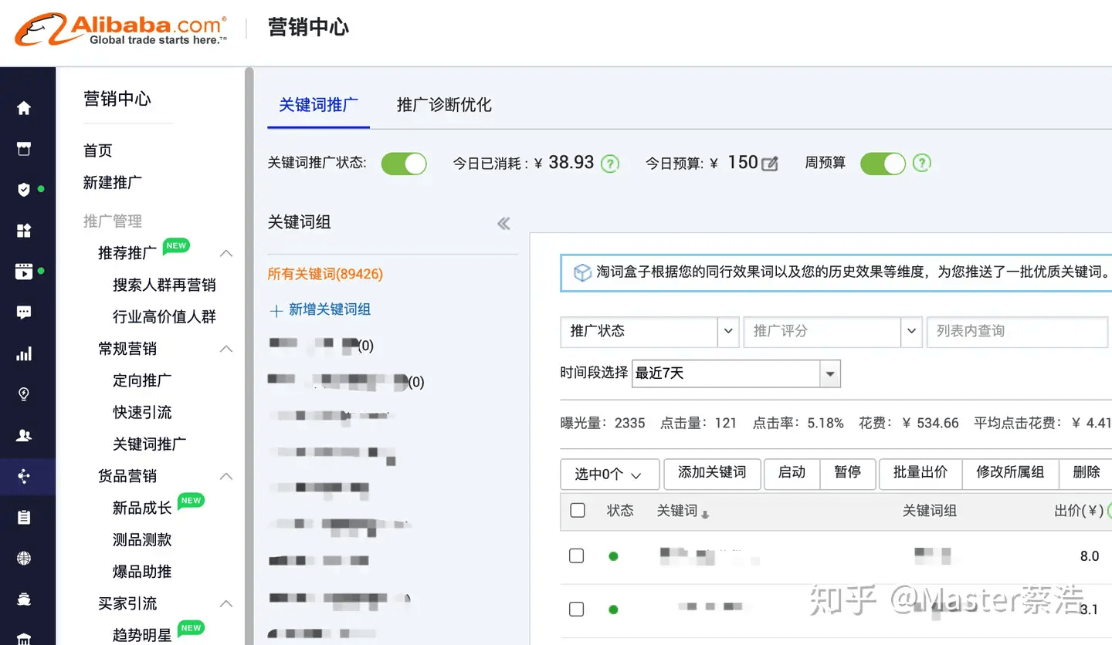Image resolution: width=1112 pixels, height=645 pixels.
Task: Collapse 关键词组 panel with double-chevron icon
Action: point(503,224)
